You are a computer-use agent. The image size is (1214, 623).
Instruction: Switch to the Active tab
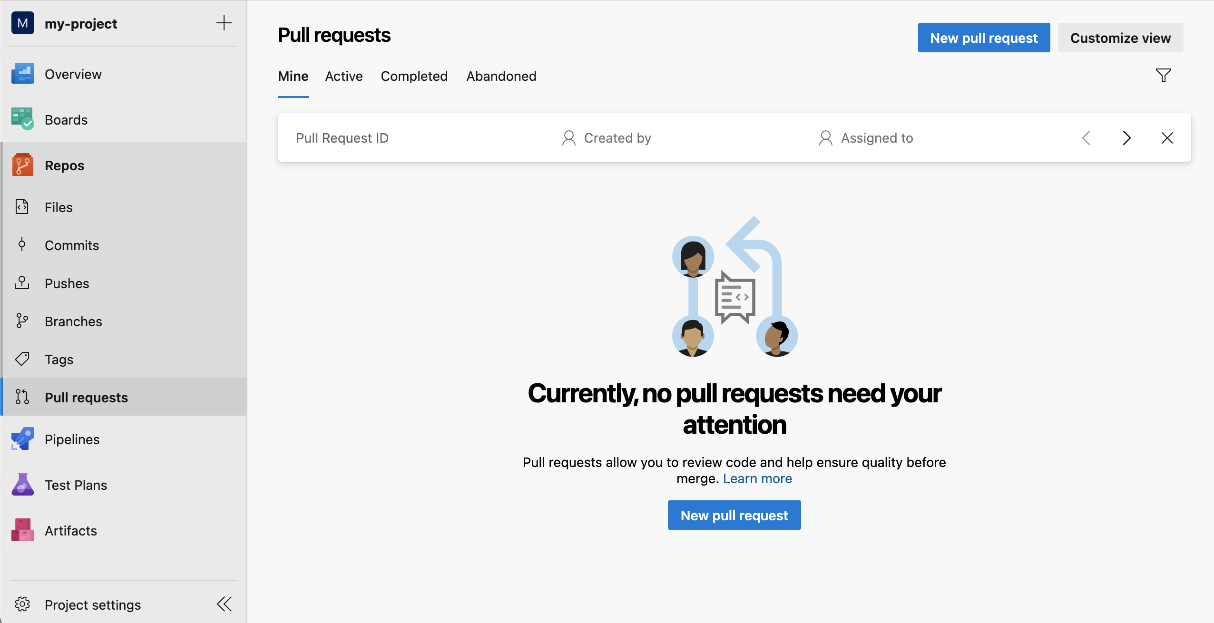(x=343, y=76)
